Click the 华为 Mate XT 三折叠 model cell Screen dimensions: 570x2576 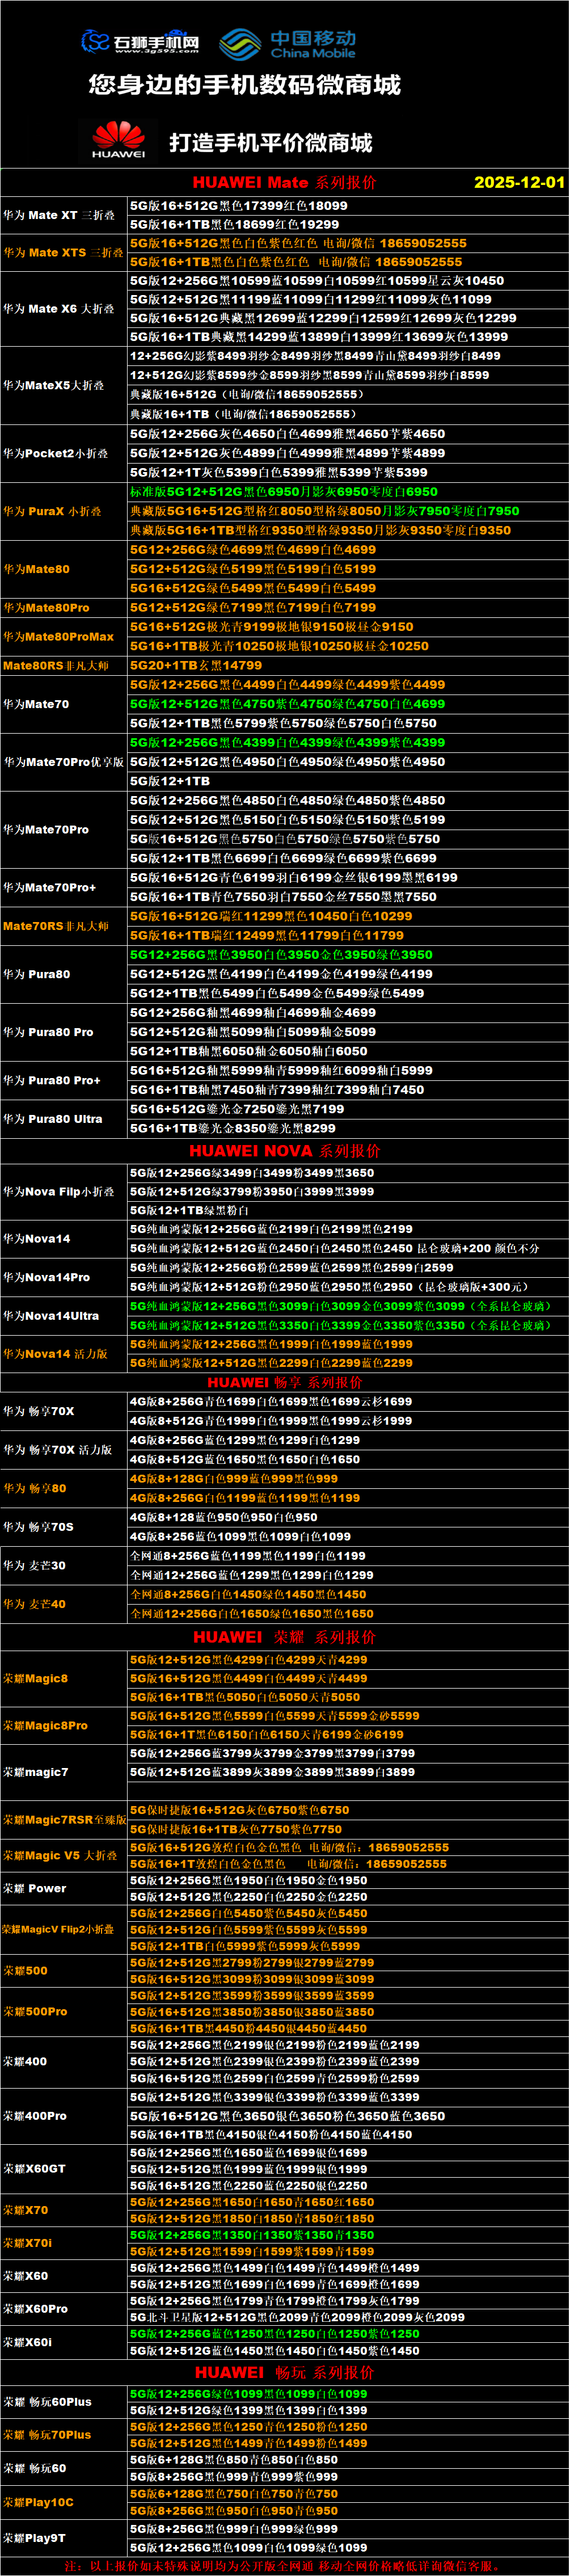click(59, 215)
